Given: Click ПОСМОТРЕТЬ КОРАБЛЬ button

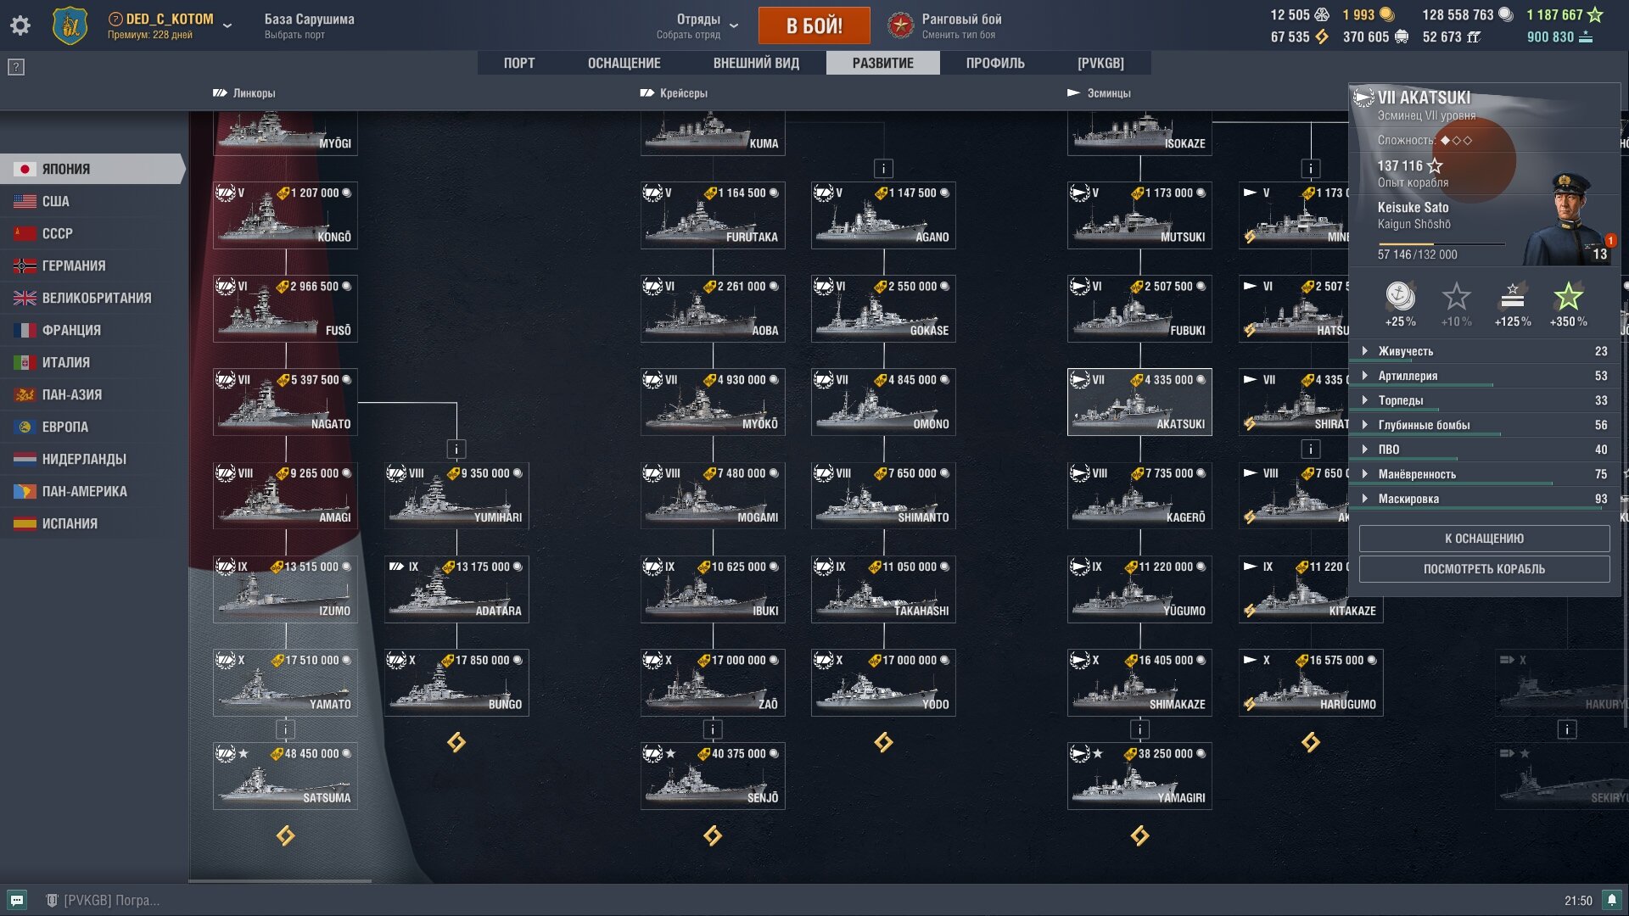Looking at the screenshot, I should point(1485,569).
